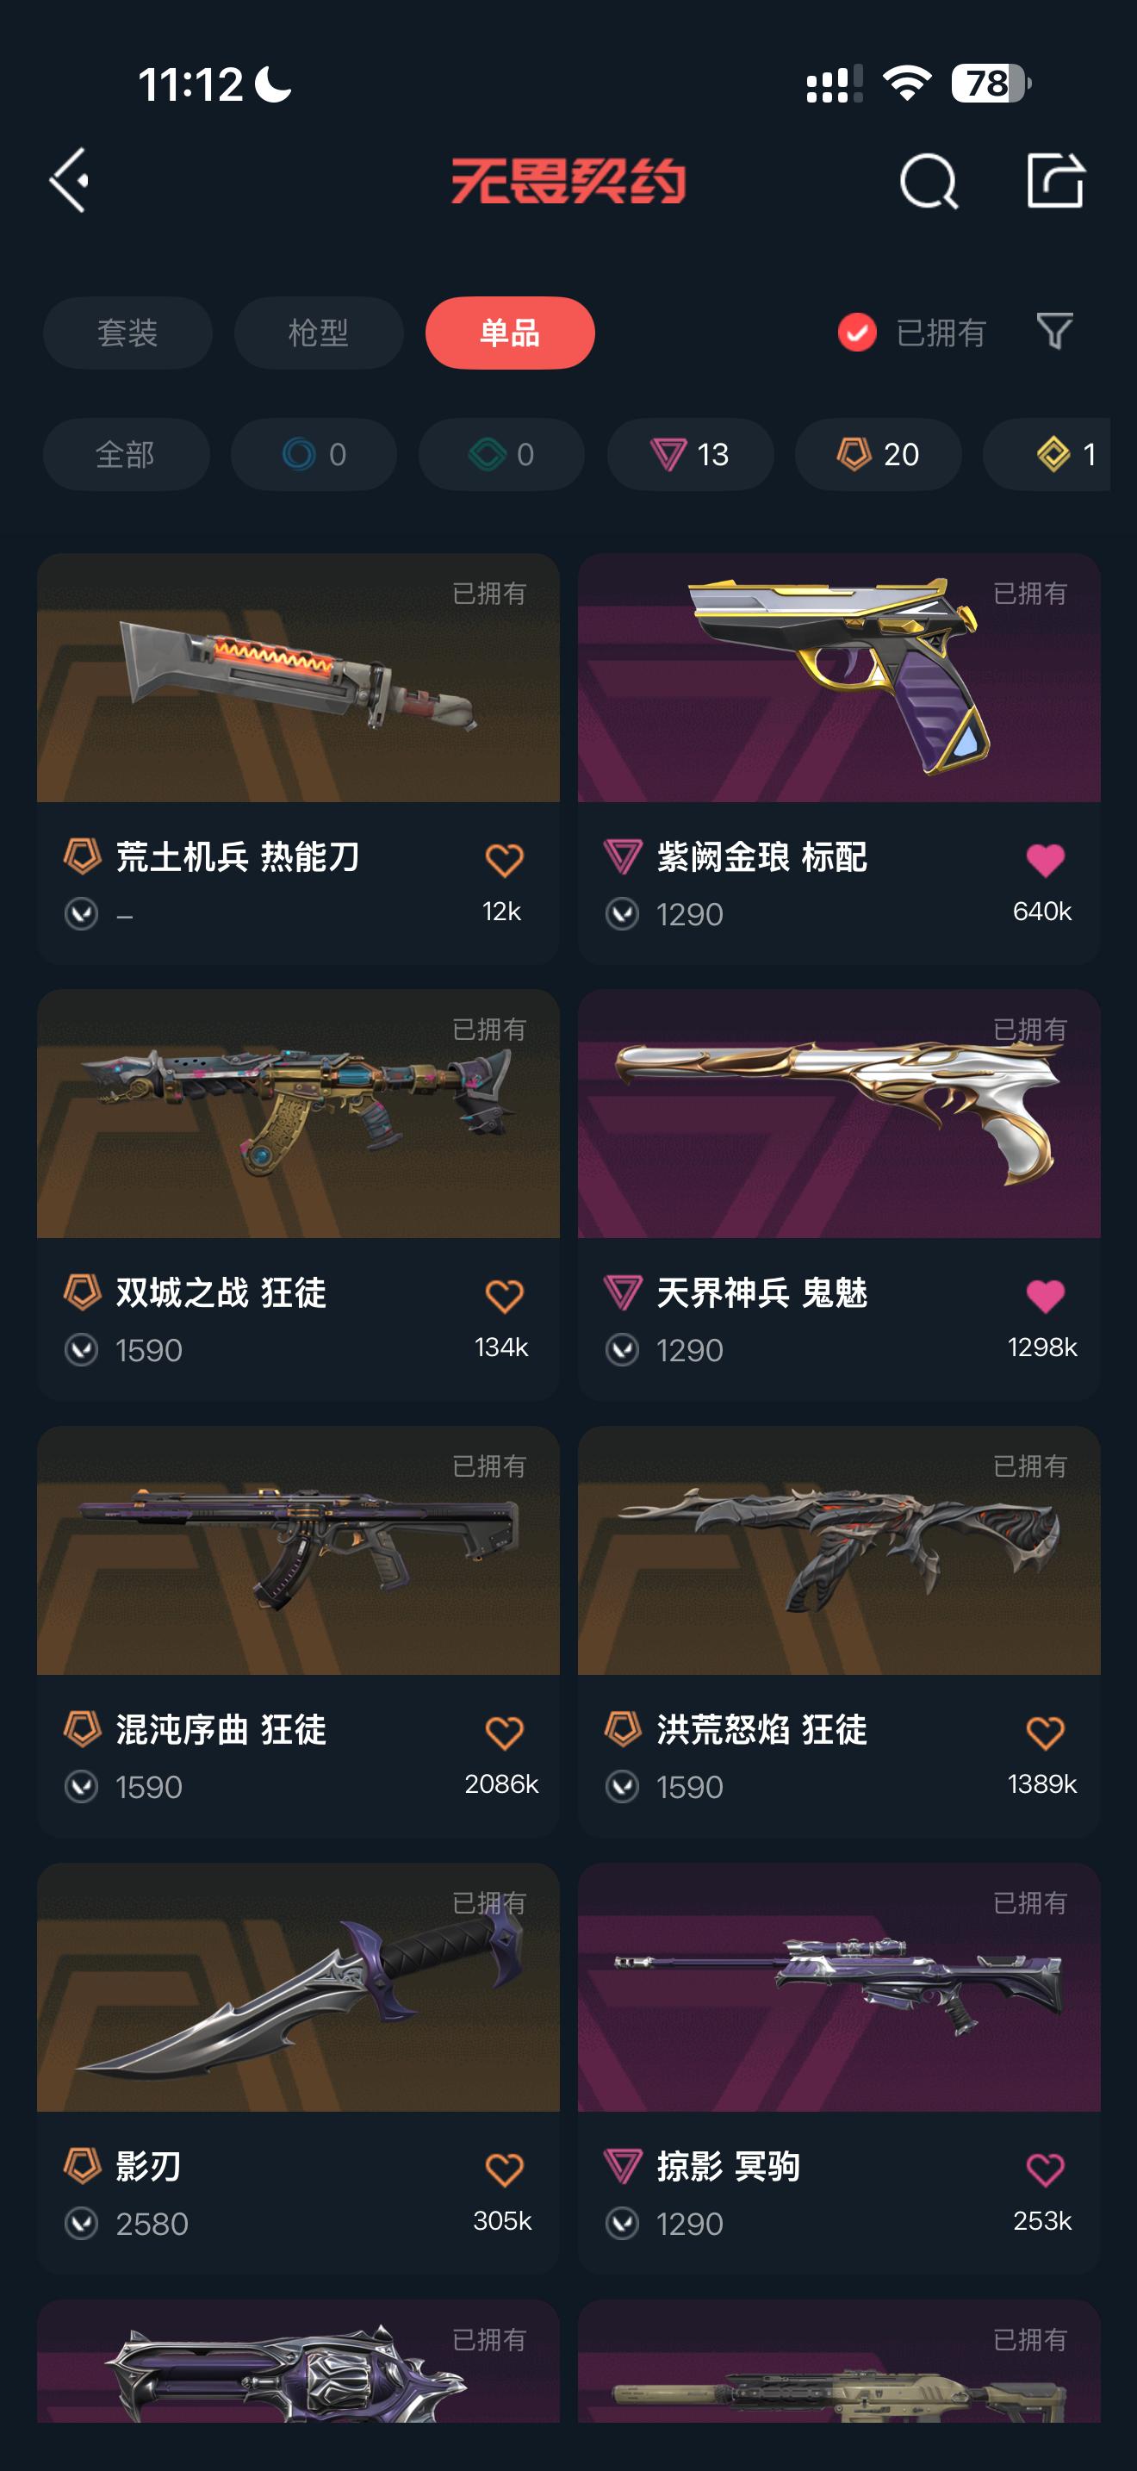The width and height of the screenshot is (1137, 2471).
Task: Switch to the 枪型 tab
Action: point(319,333)
